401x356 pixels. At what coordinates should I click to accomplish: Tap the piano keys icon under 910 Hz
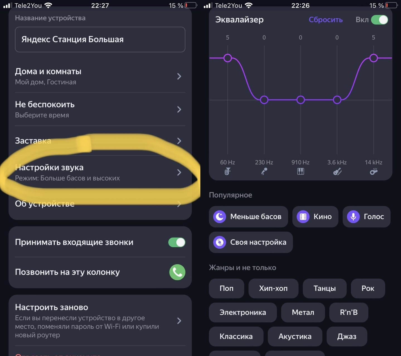(300, 171)
